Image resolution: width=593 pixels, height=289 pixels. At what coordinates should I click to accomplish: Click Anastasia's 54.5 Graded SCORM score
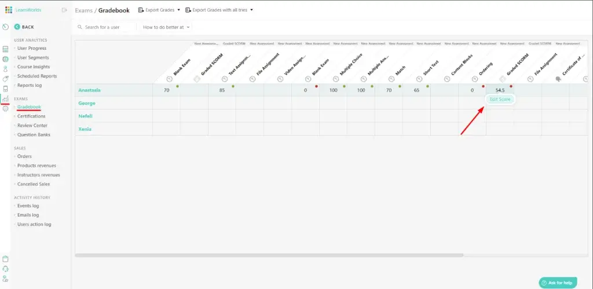(x=500, y=90)
